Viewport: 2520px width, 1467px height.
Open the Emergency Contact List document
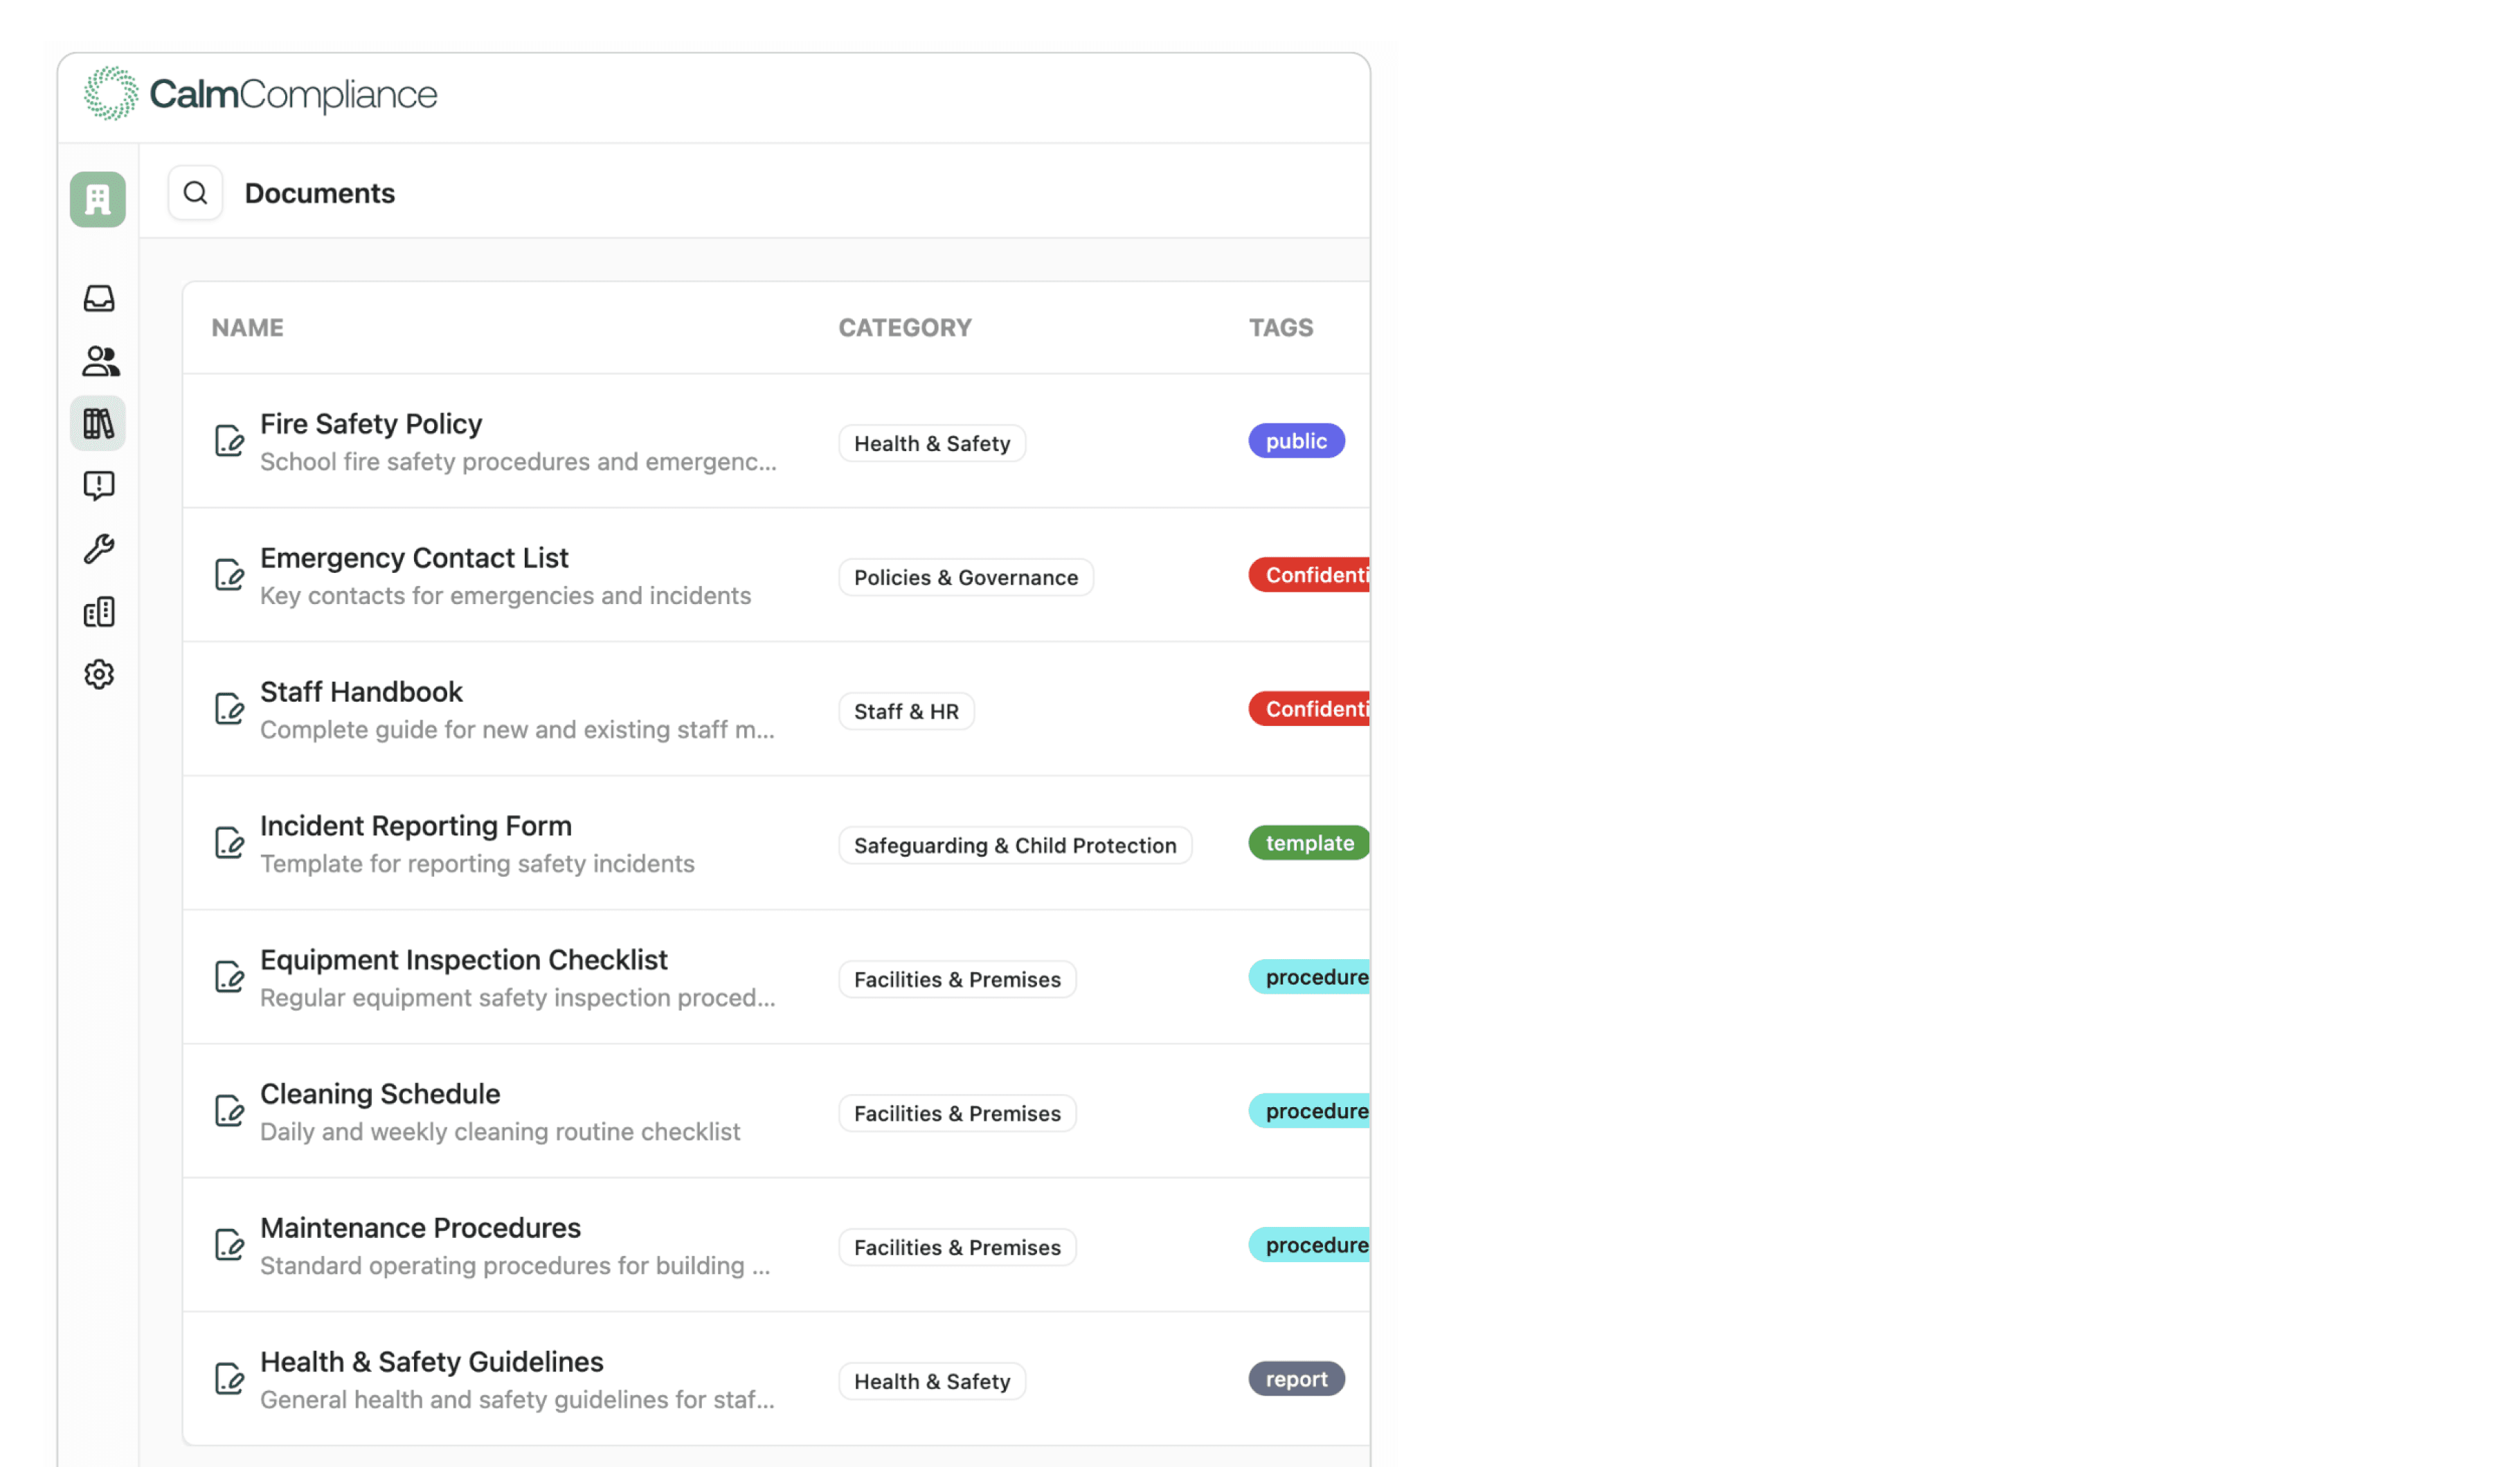(414, 558)
